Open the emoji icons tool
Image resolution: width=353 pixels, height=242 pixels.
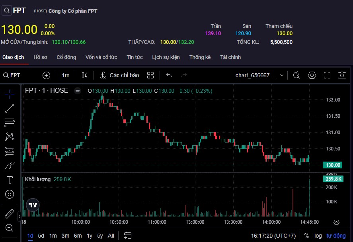(x=10, y=194)
